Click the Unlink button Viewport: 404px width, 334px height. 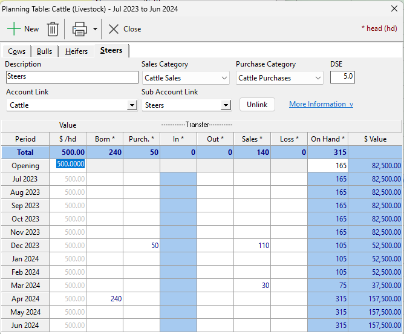click(257, 105)
